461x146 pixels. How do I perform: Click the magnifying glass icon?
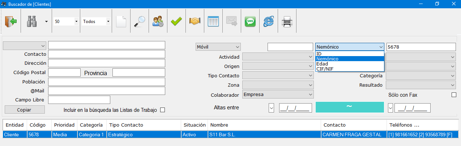139,22
